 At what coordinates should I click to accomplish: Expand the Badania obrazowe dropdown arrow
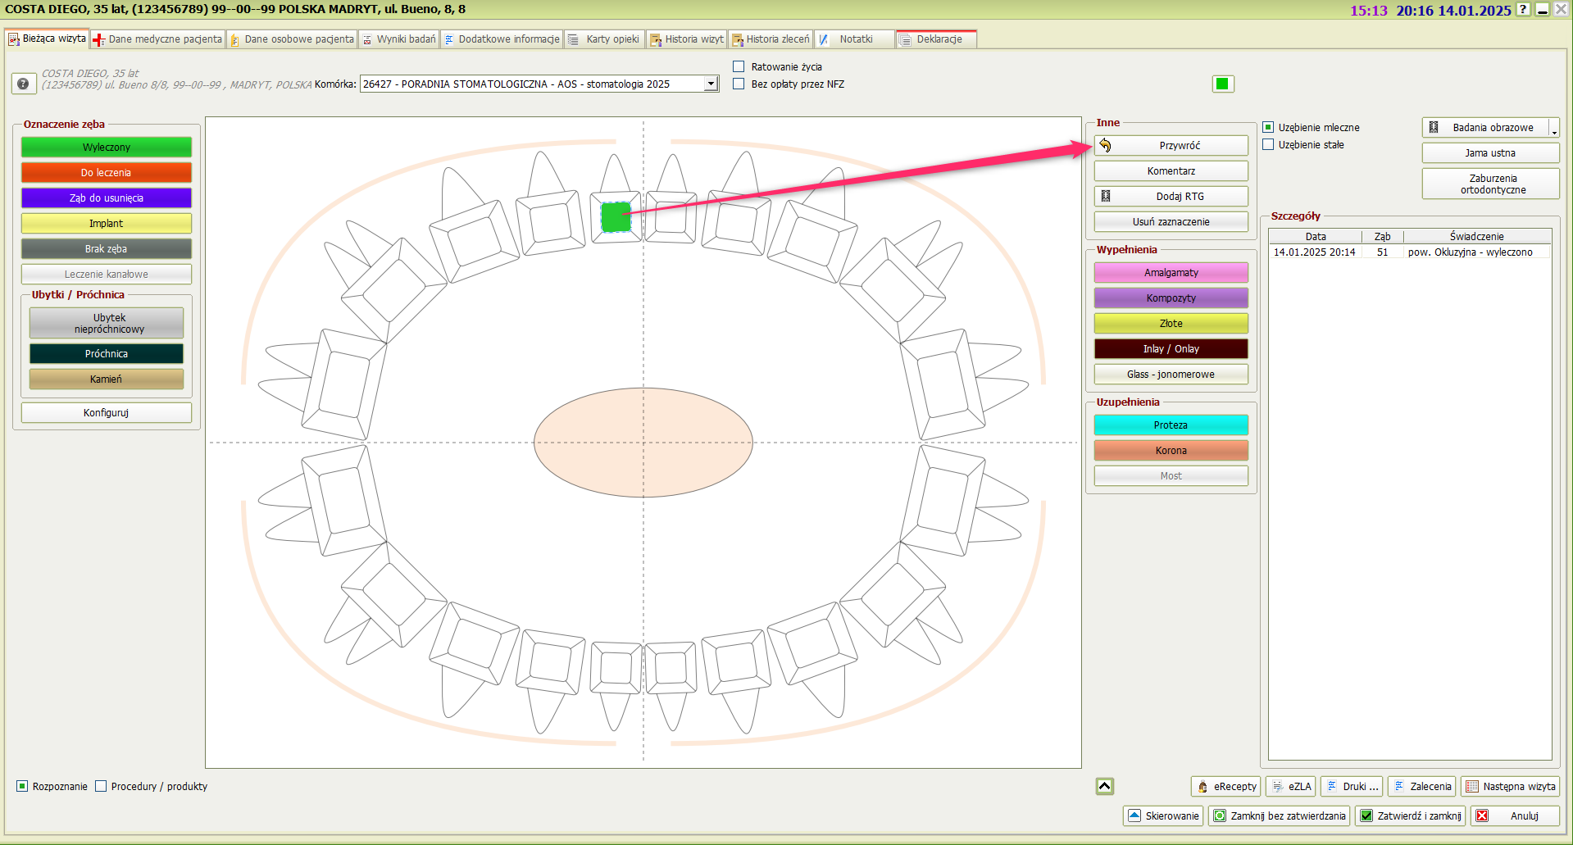click(x=1553, y=129)
